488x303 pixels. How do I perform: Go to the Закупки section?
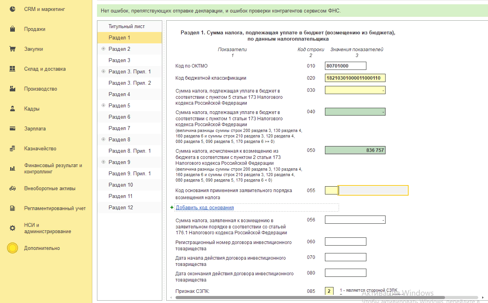(34, 49)
